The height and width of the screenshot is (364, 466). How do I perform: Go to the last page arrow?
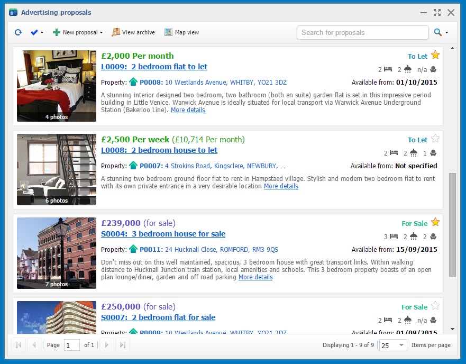123,345
